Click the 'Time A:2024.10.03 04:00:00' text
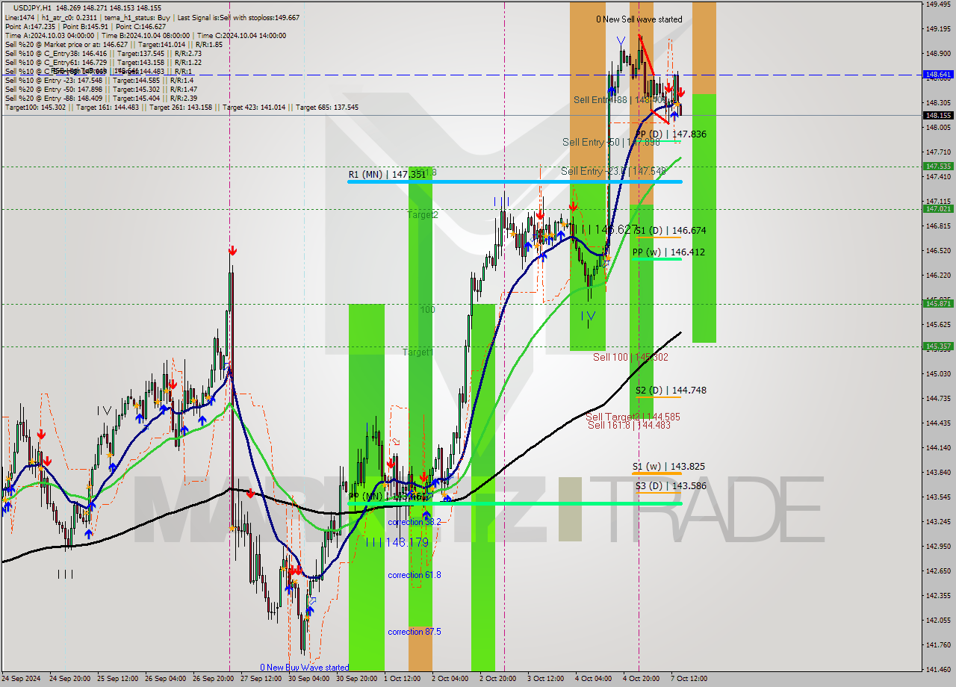Screen dimensions: 956x687 (x=49, y=35)
